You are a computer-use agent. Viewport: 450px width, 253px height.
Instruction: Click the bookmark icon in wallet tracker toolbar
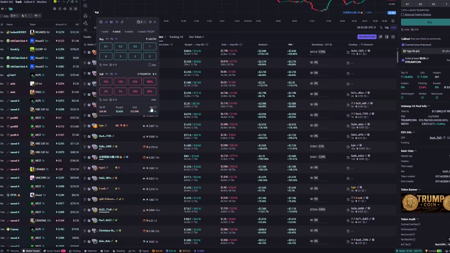tap(60, 9)
